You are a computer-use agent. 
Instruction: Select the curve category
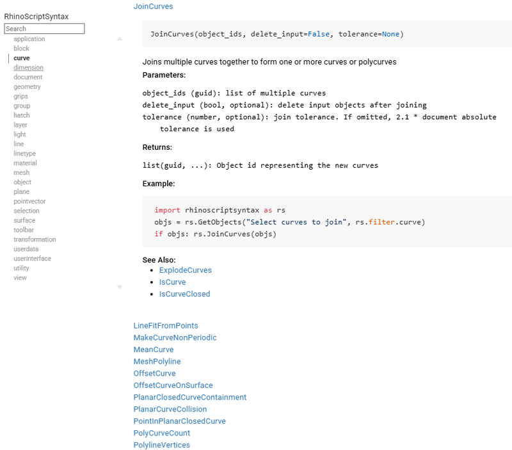coord(22,58)
